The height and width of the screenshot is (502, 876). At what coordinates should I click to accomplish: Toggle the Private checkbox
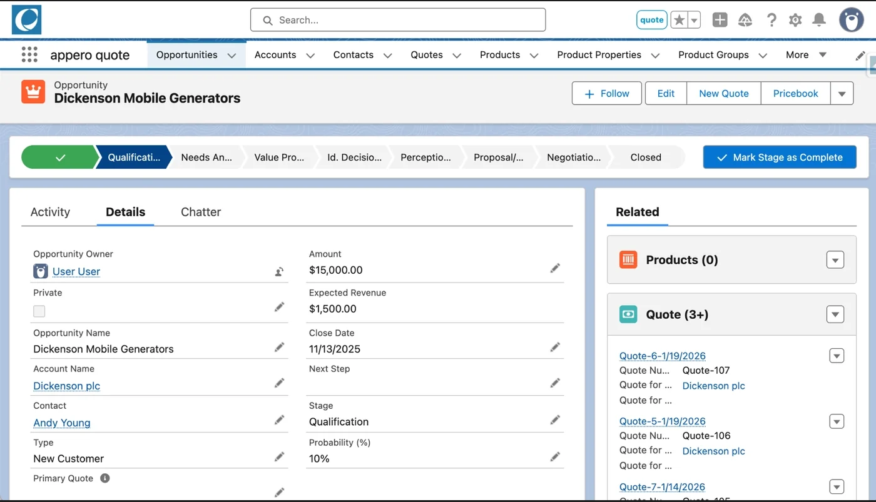39,311
